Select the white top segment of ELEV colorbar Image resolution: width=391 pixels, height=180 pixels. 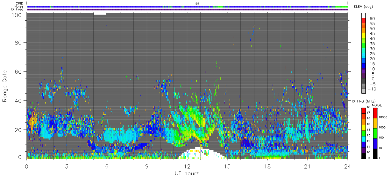tap(364, 16)
